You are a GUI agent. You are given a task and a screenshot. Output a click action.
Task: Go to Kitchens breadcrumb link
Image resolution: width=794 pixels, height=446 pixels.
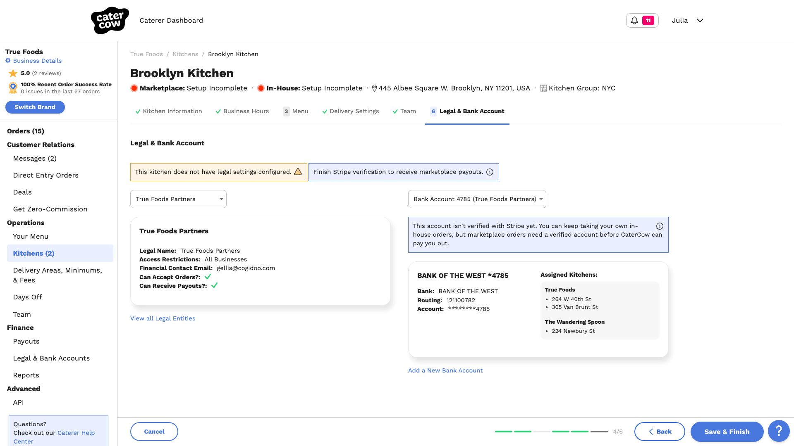pos(185,54)
